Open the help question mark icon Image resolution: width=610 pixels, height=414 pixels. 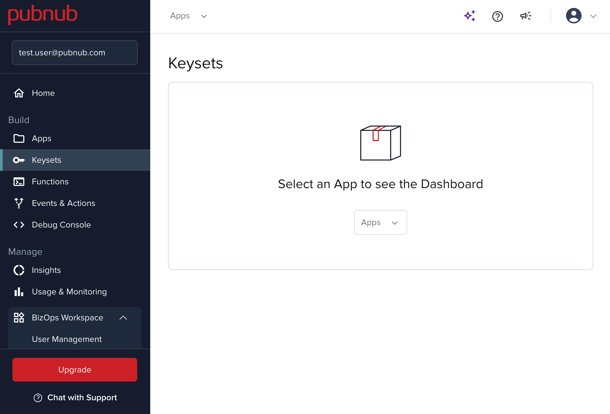tap(497, 16)
